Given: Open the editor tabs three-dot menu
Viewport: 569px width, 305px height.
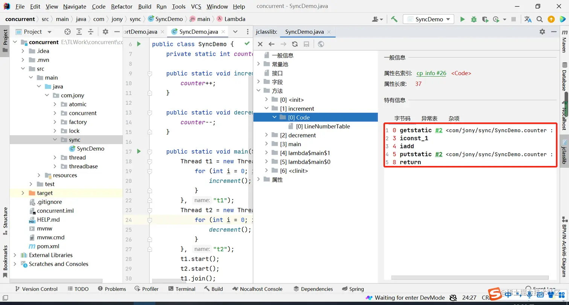Looking at the screenshot, I should [x=247, y=32].
